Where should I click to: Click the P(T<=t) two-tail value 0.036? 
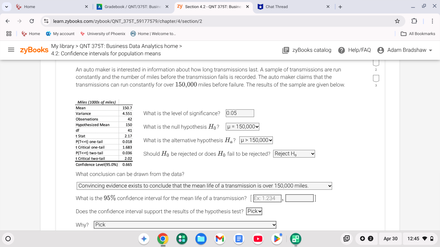click(x=127, y=153)
